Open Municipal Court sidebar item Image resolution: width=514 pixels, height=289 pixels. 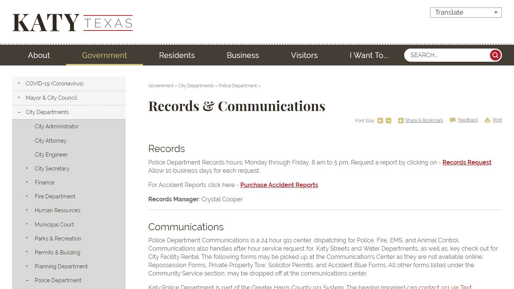54,225
